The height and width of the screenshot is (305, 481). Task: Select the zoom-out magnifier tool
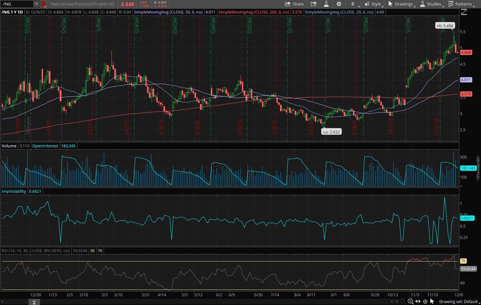click(402, 301)
